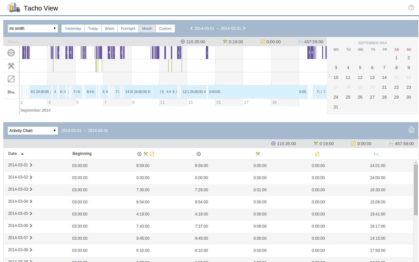419x262 pixels.
Task: Open the mr.smith driver dropdown
Action: [x=32, y=28]
